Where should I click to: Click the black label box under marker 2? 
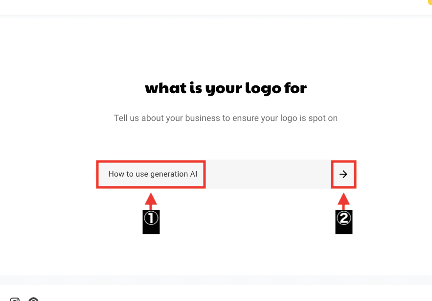[x=344, y=222]
